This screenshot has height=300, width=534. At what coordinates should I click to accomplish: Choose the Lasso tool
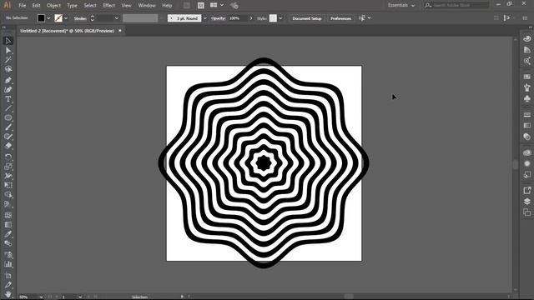(x=8, y=69)
